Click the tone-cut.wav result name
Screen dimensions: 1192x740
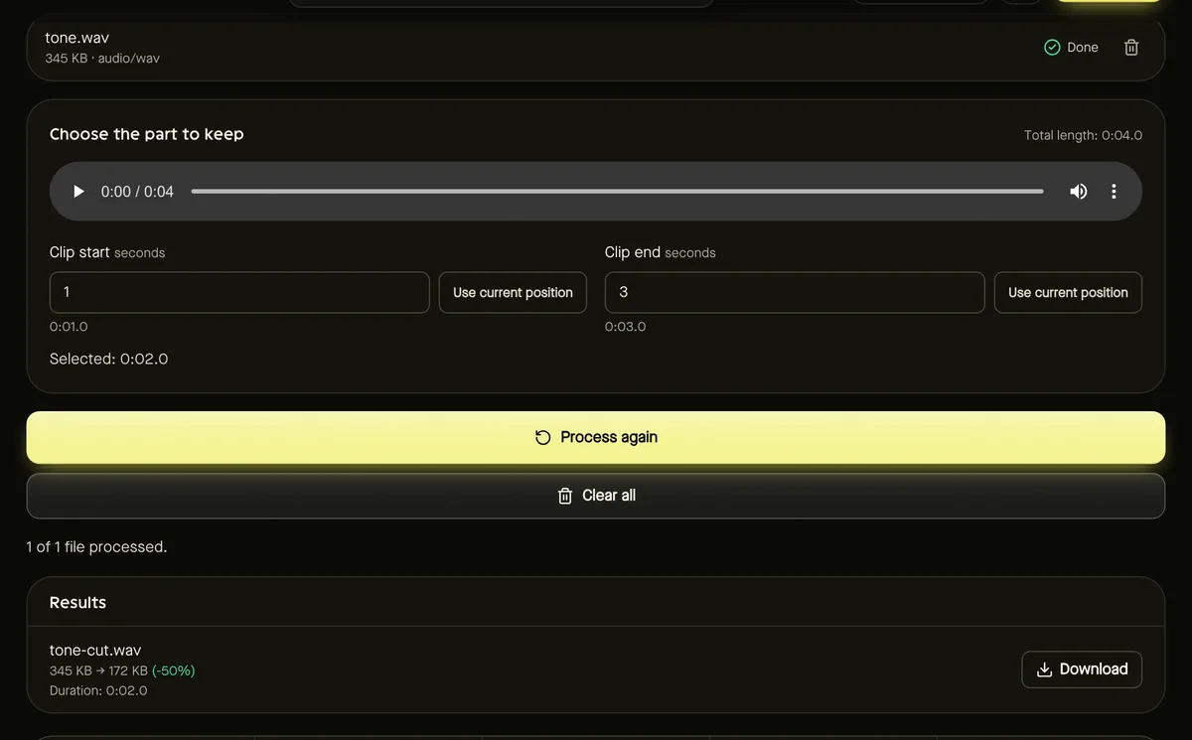click(95, 651)
